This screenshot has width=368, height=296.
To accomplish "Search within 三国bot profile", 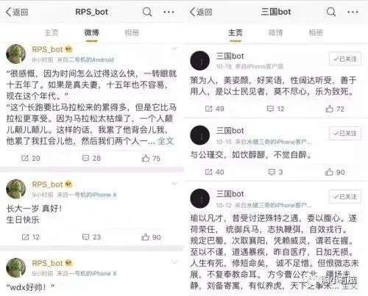I will click(x=331, y=12).
